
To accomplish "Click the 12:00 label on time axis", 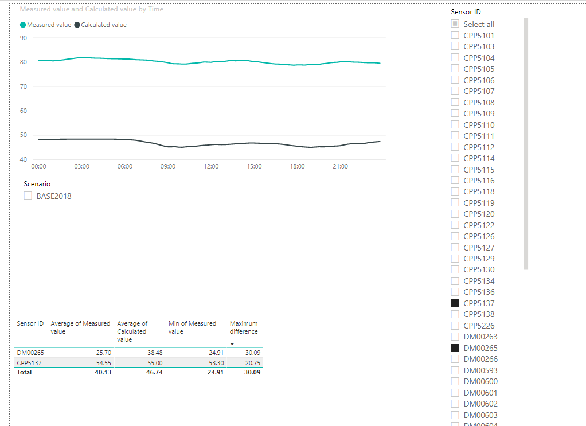I will pos(211,166).
